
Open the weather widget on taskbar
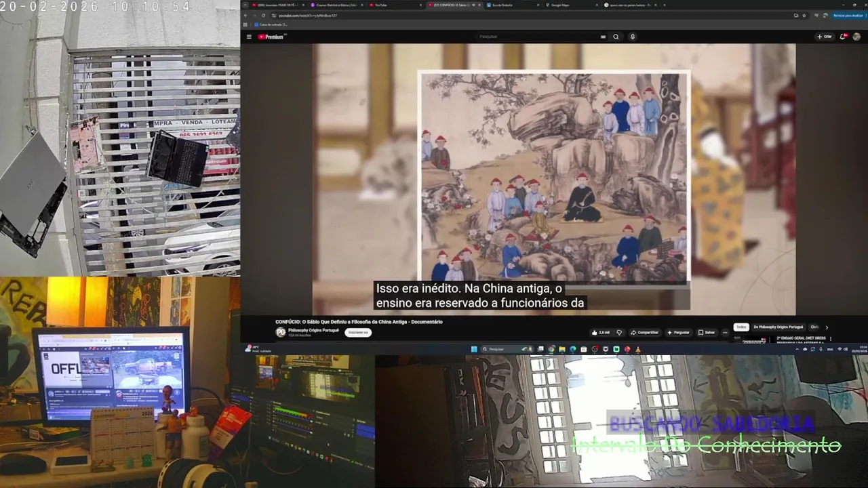coord(257,348)
